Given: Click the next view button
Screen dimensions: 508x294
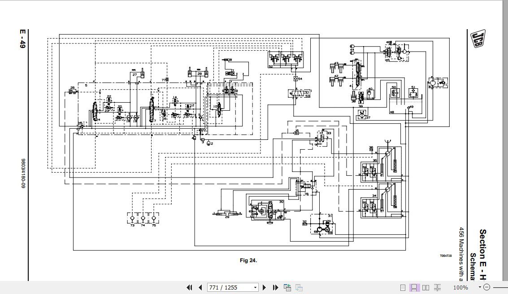Looking at the screenshot, I should pyautogui.click(x=299, y=287).
